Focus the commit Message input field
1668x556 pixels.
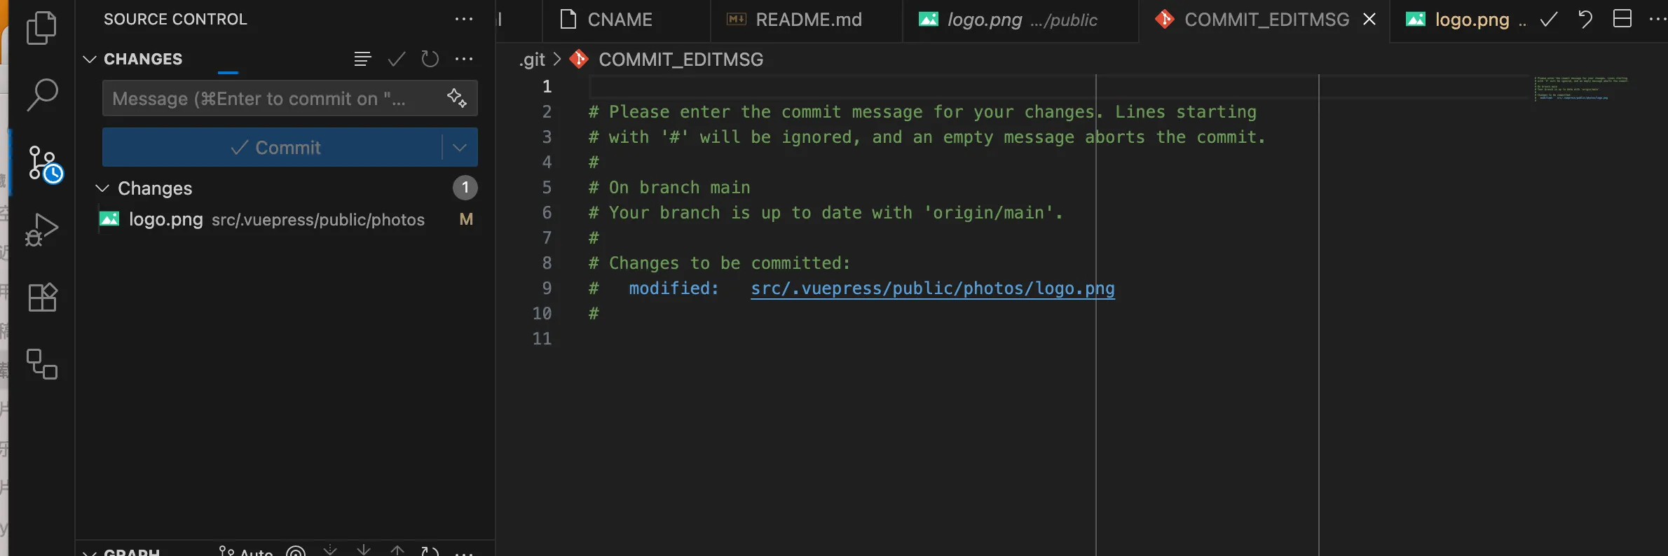(x=275, y=98)
